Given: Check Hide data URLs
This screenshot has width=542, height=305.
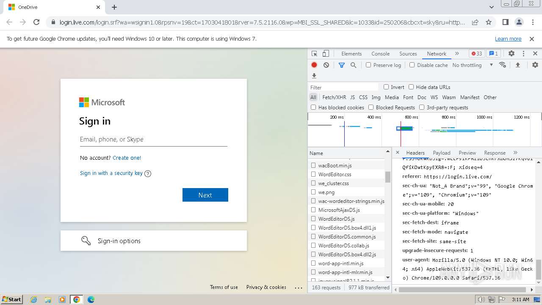Looking at the screenshot, I should coord(411,87).
